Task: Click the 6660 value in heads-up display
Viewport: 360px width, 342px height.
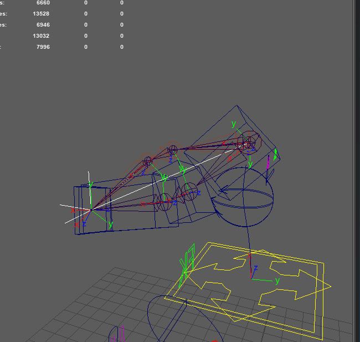Action: point(43,3)
